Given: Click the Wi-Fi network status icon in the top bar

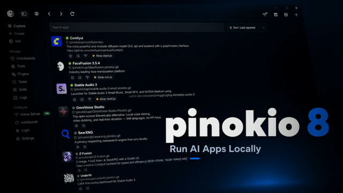Looking at the screenshot, I should (x=265, y=14).
